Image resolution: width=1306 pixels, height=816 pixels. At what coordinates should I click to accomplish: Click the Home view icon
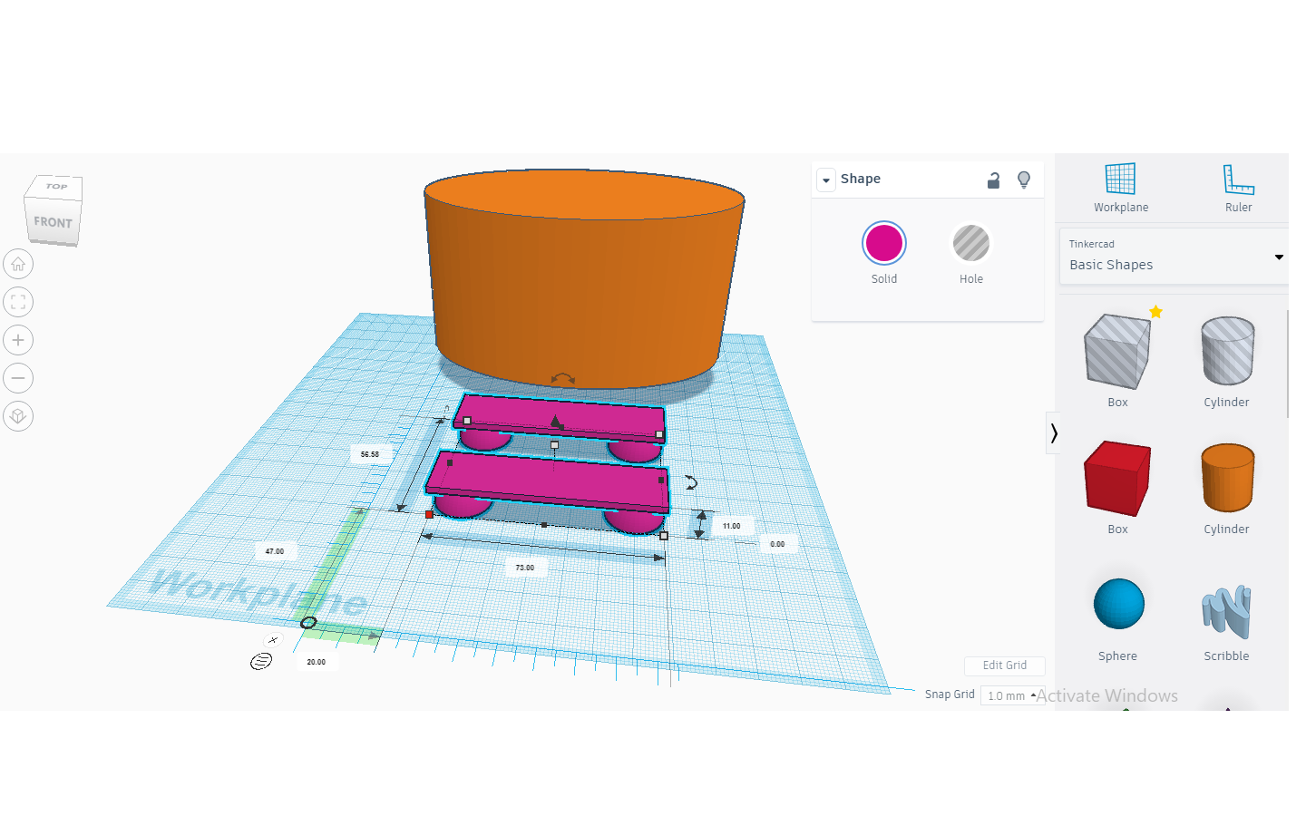click(x=18, y=264)
